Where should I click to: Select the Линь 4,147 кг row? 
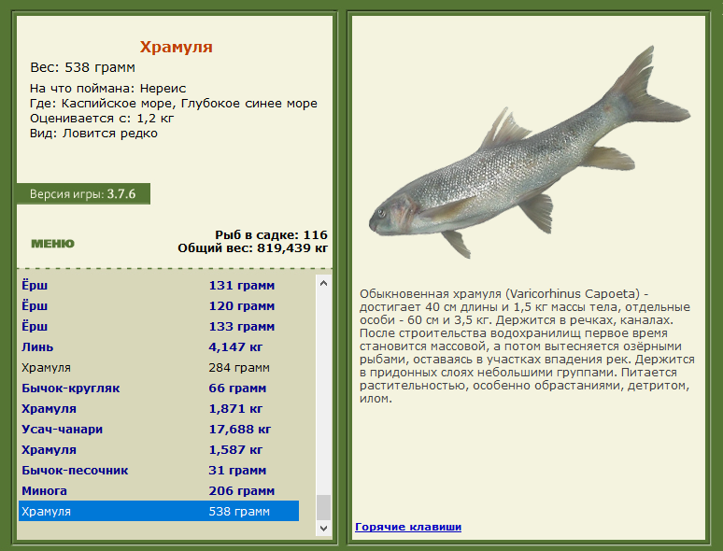point(159,346)
